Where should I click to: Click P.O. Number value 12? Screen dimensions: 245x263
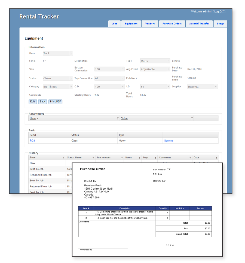pos(169,170)
